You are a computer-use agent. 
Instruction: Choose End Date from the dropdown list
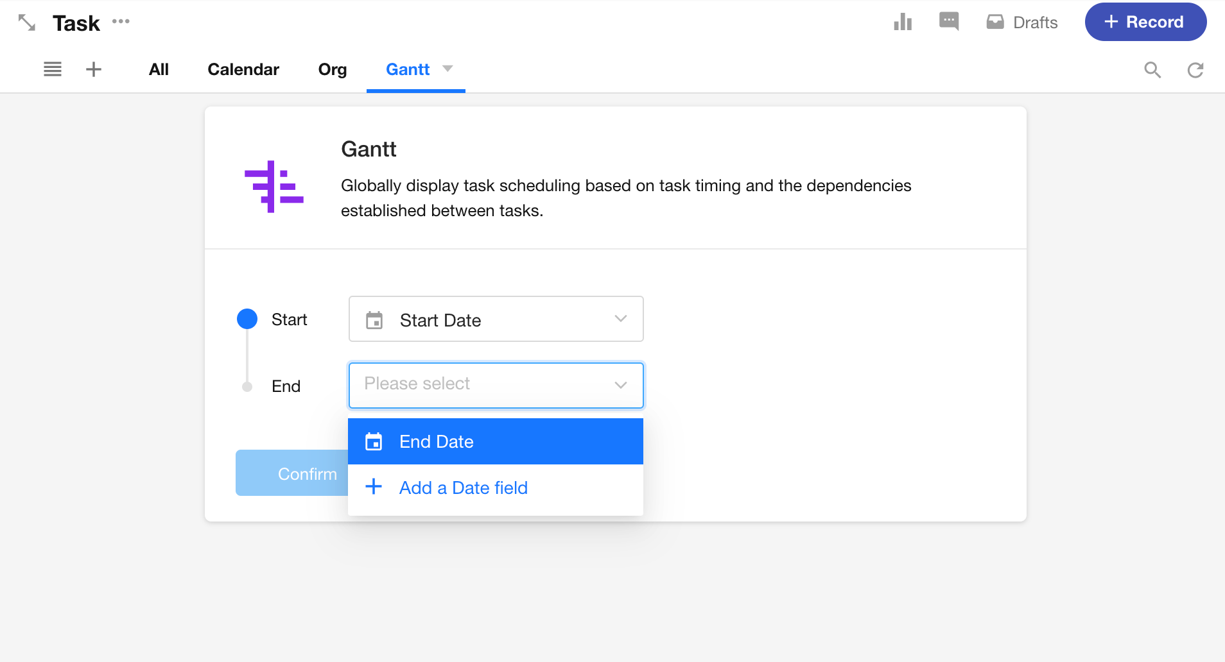coord(496,441)
